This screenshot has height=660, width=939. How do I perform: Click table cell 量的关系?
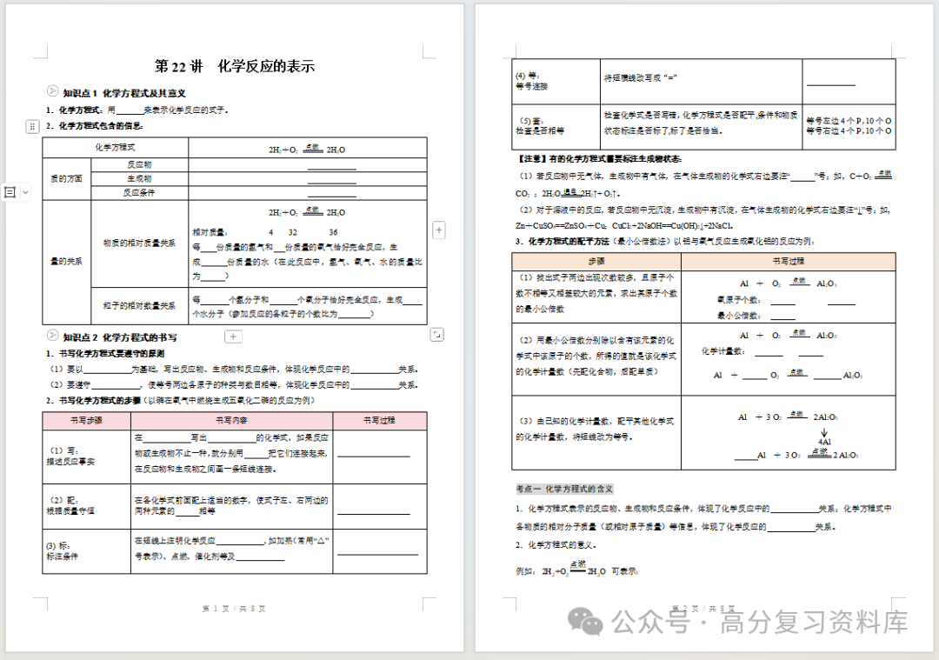click(66, 262)
